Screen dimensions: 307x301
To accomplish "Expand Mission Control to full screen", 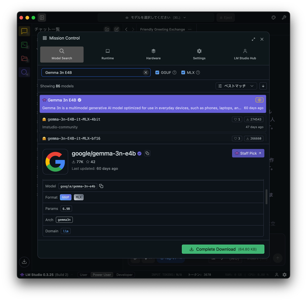I will [253, 39].
